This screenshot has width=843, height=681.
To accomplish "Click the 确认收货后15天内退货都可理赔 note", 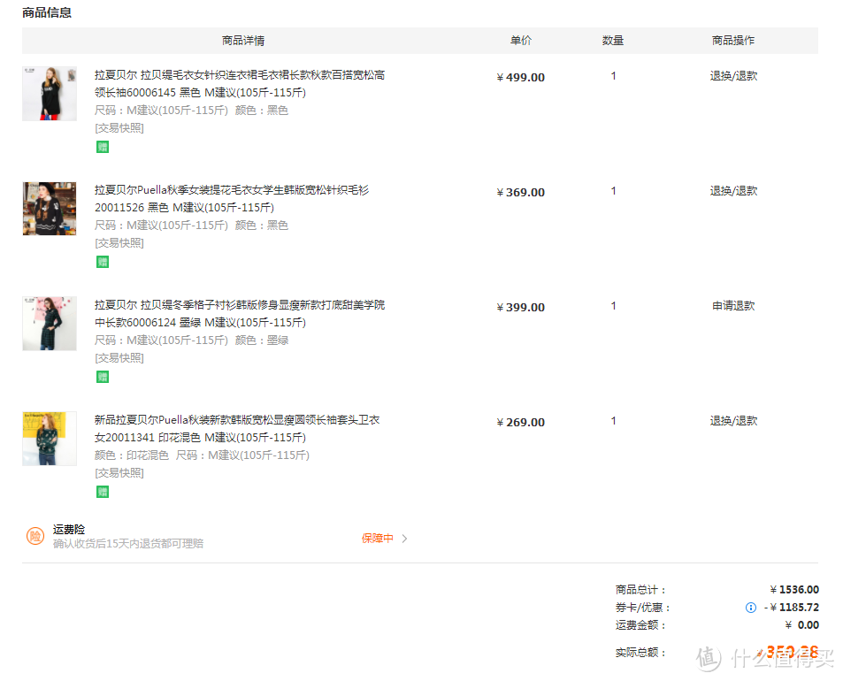I will click(x=128, y=544).
